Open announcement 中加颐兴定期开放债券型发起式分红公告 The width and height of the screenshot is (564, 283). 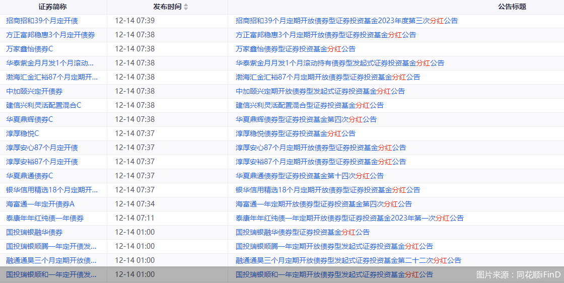click(x=320, y=91)
